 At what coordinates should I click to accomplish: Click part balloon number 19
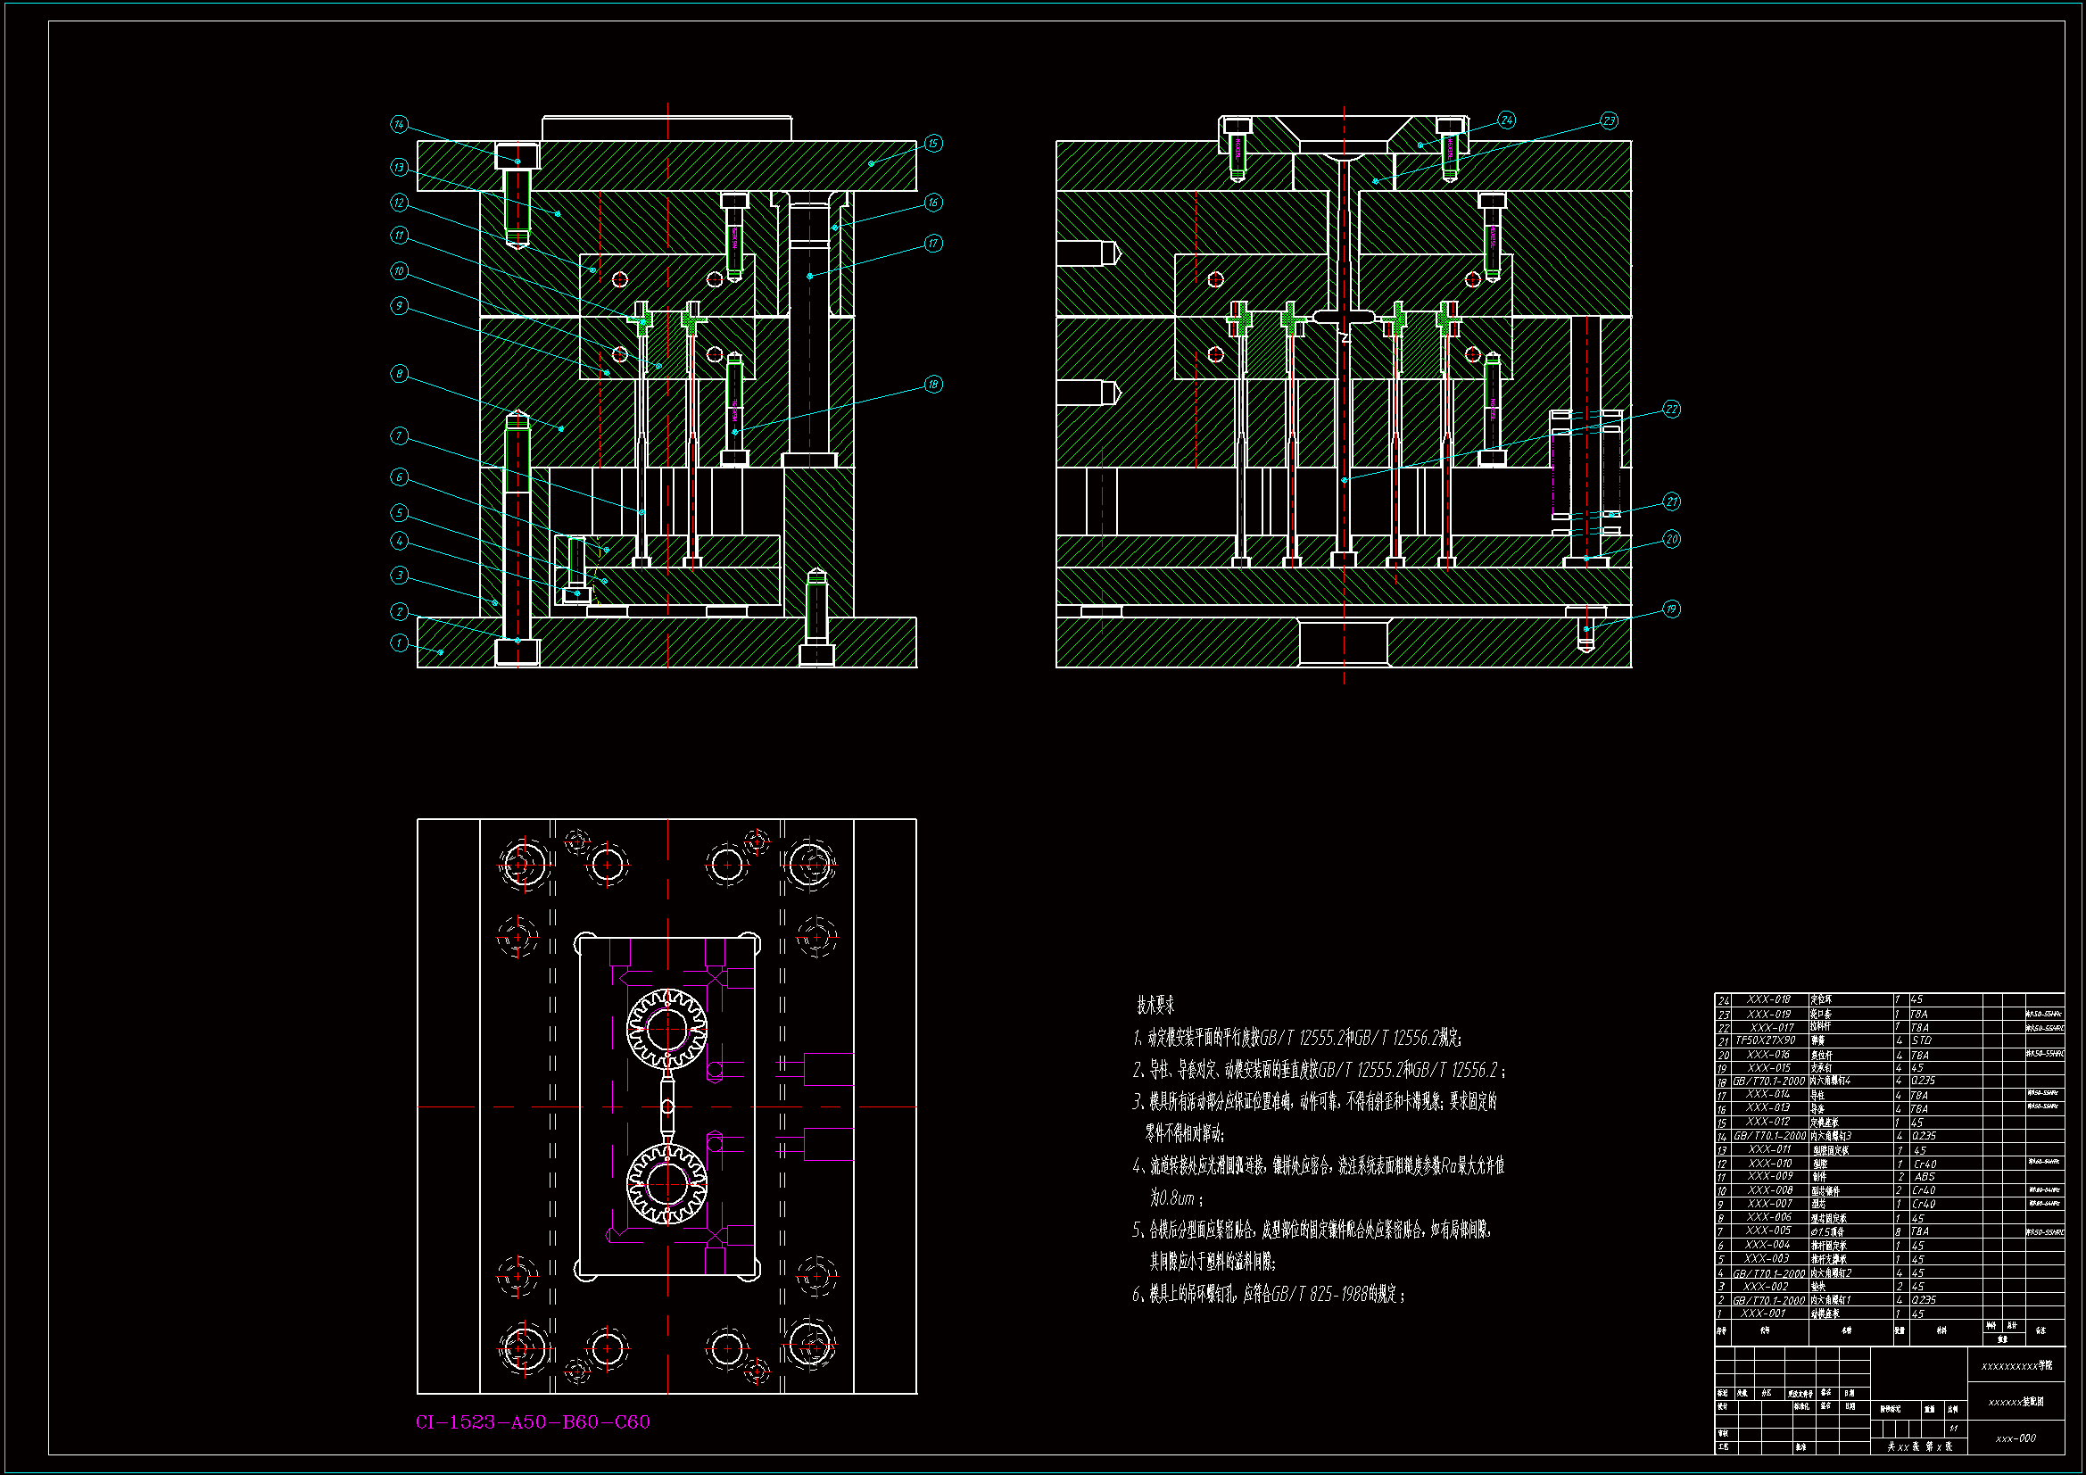[1672, 609]
